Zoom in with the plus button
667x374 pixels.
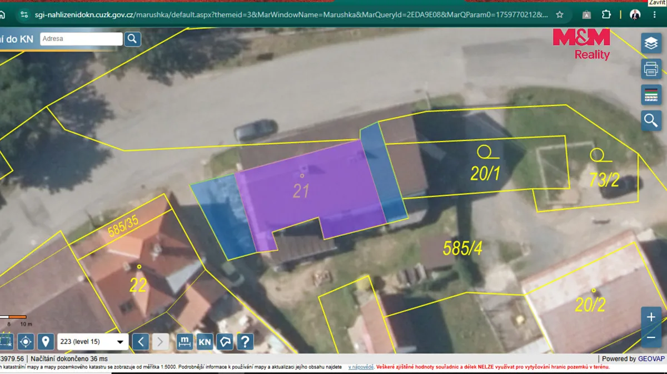click(651, 317)
